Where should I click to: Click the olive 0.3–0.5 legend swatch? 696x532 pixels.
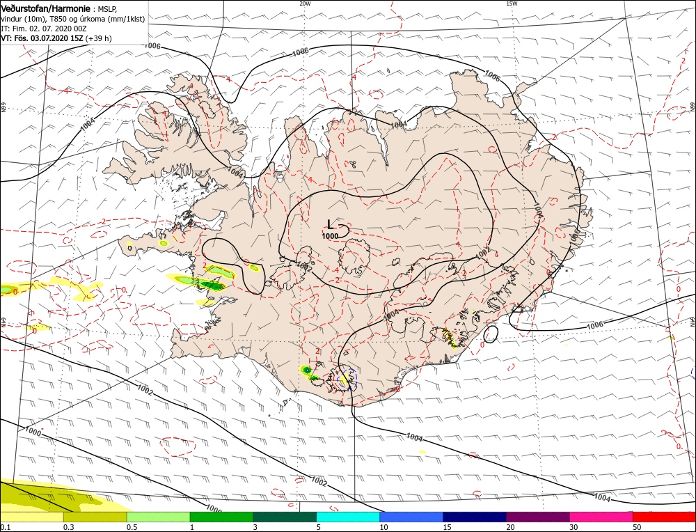95,517
